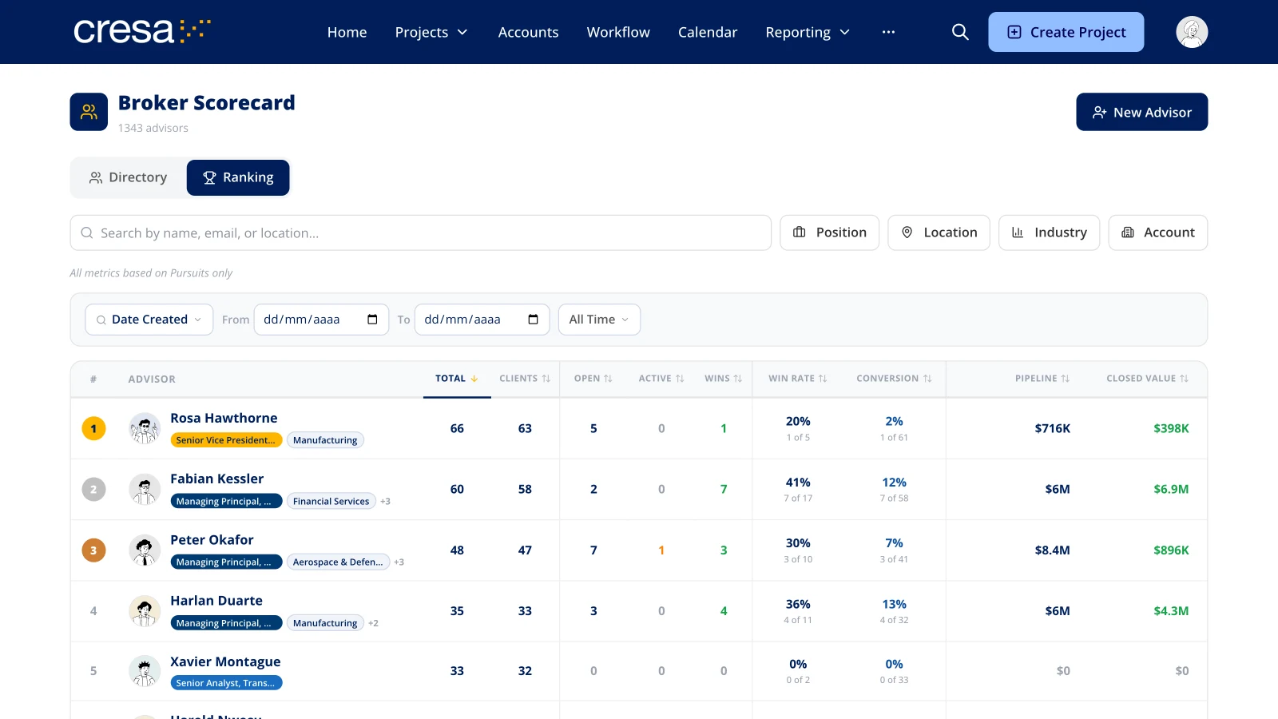
Task: Click the Cresa logo
Action: (x=142, y=31)
